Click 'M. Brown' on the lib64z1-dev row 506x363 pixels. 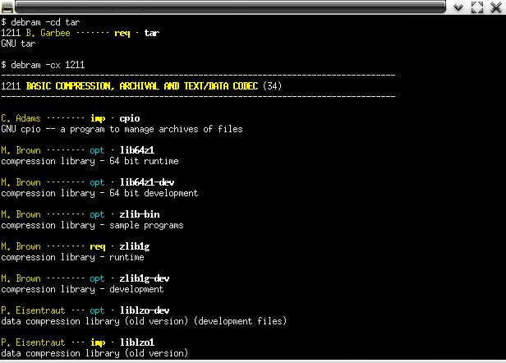[x=21, y=182]
